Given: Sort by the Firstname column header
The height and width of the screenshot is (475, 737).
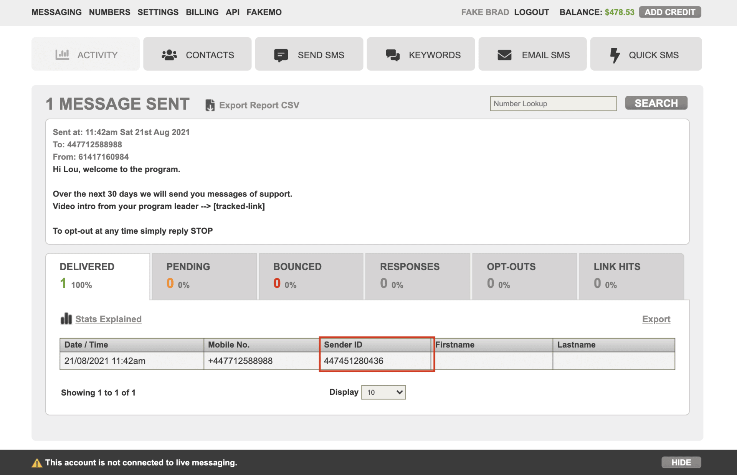Looking at the screenshot, I should click(492, 345).
